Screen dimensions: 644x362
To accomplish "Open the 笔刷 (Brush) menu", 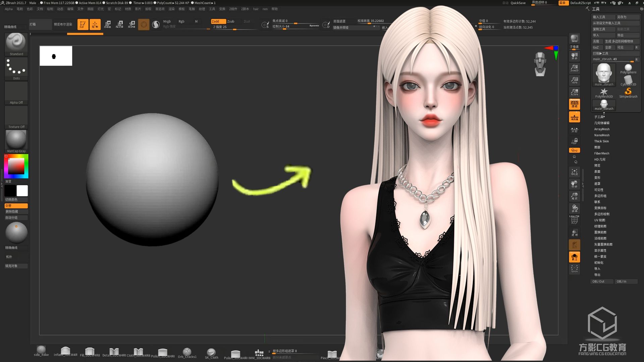I will point(20,9).
